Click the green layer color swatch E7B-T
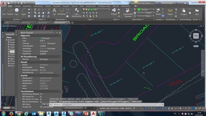The image size is (206, 116). (x=92, y=9)
